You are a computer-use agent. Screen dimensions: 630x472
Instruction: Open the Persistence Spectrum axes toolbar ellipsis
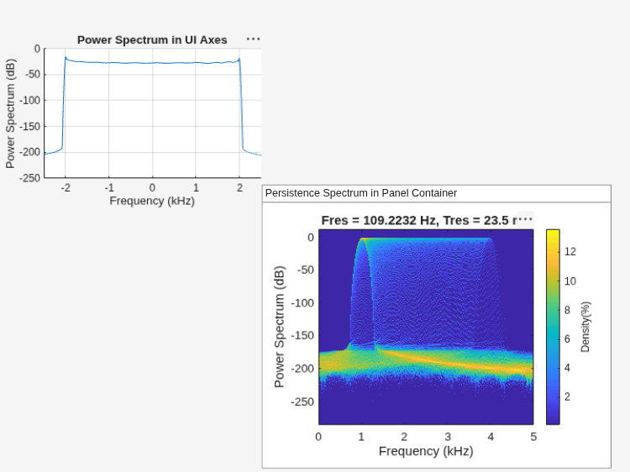pos(525,219)
